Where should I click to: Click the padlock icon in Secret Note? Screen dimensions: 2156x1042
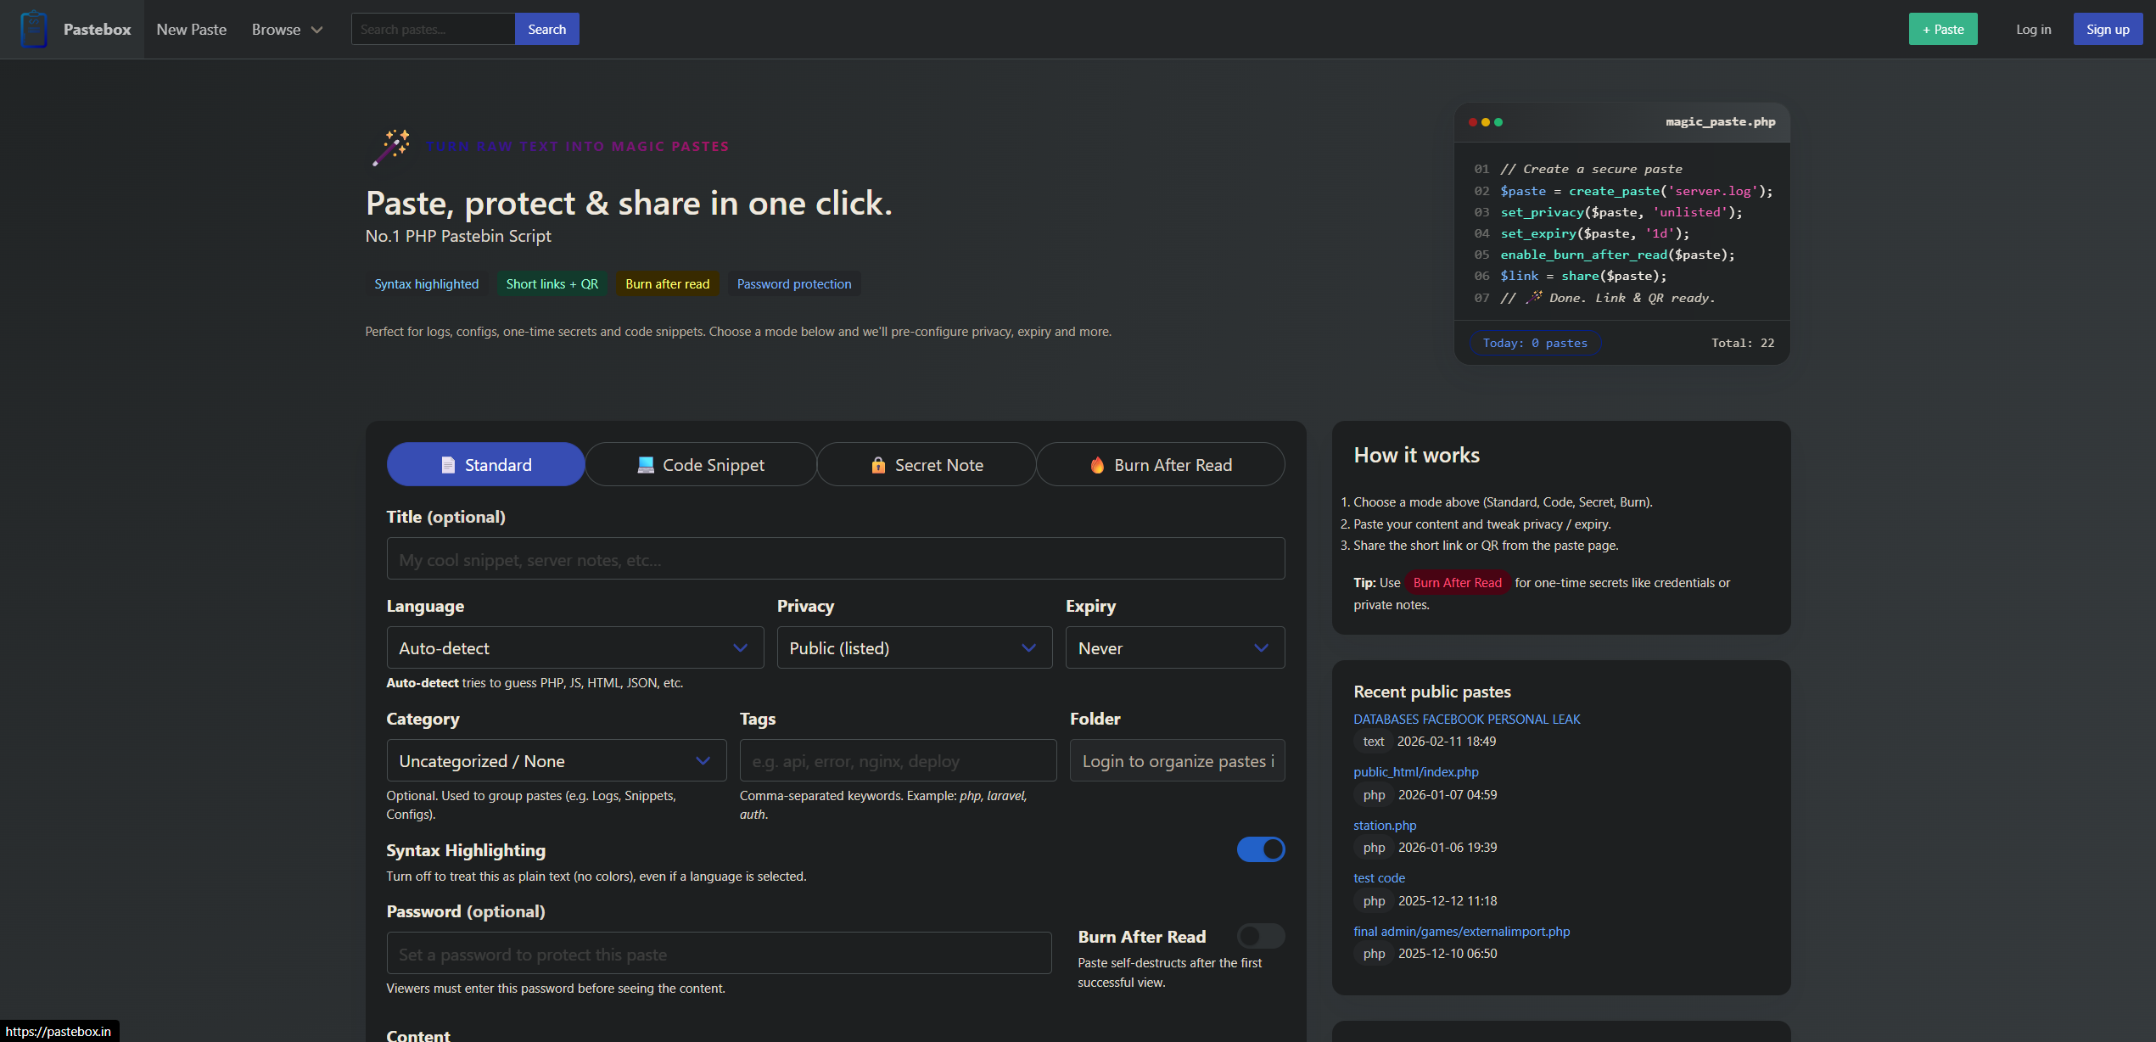click(x=878, y=465)
